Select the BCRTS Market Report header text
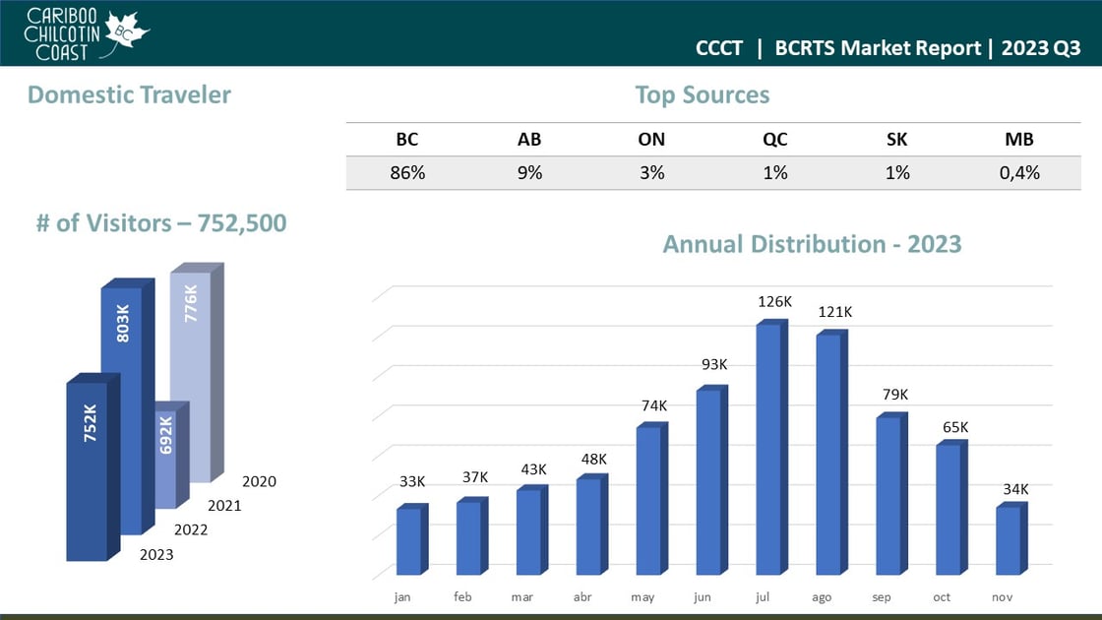 (878, 48)
